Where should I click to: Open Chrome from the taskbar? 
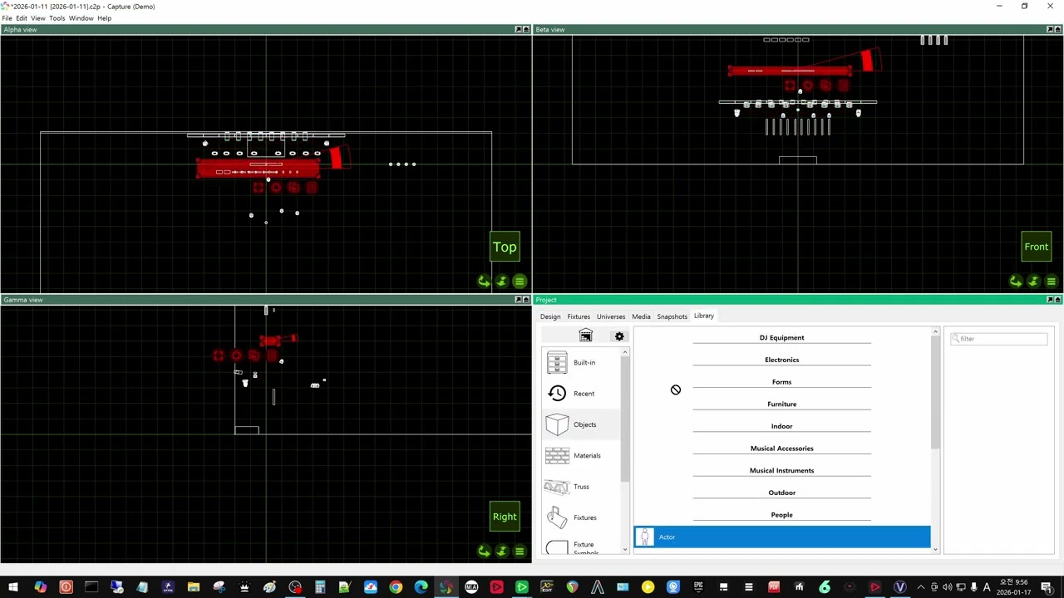[396, 587]
